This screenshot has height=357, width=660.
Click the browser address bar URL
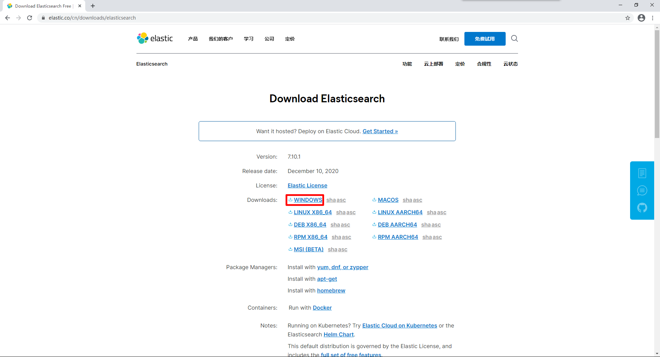click(92, 18)
